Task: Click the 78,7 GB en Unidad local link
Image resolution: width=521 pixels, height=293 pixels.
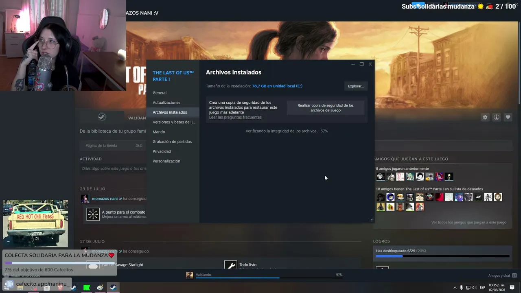Action: point(277,86)
